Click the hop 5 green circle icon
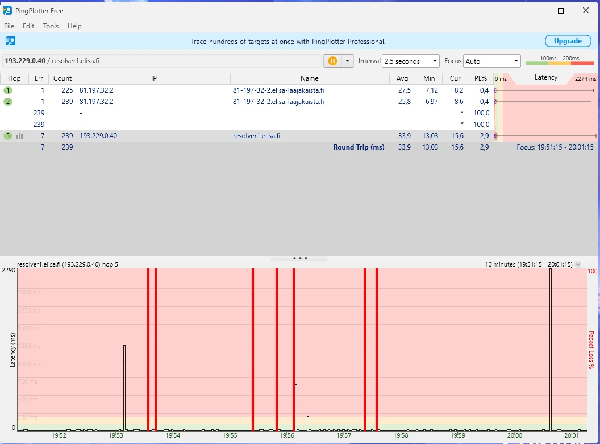600x444 pixels. [x=8, y=136]
